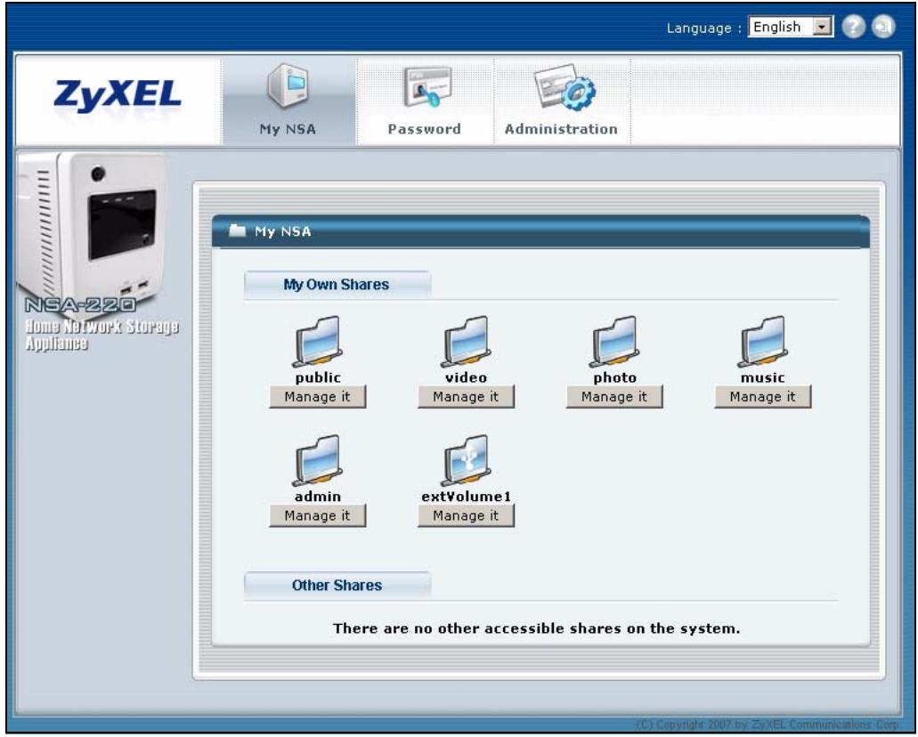
Task: Click the My NSA panel title text
Action: pyautogui.click(x=283, y=231)
